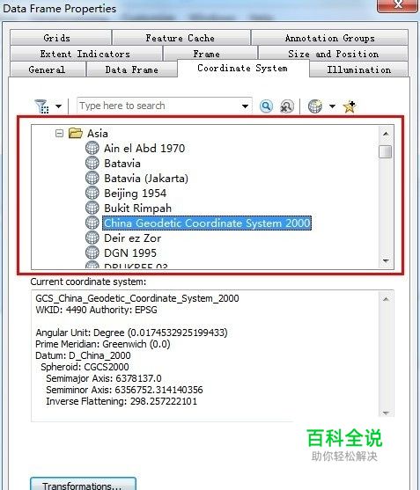
Task: Click the Transformations button
Action: 83,484
